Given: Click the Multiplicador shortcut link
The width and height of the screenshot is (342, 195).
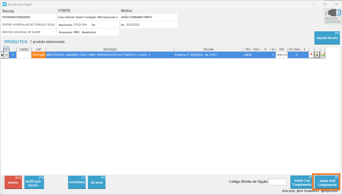Looking at the screenshot, I should tap(329, 191).
